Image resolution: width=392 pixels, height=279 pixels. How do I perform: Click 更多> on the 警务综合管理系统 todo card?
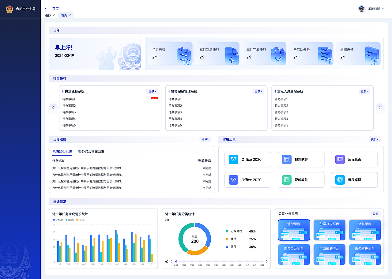coord(258,91)
